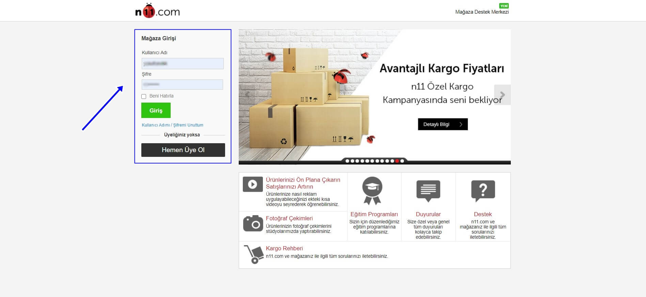Open the Duyurular link
The image size is (646, 297).
(428, 214)
